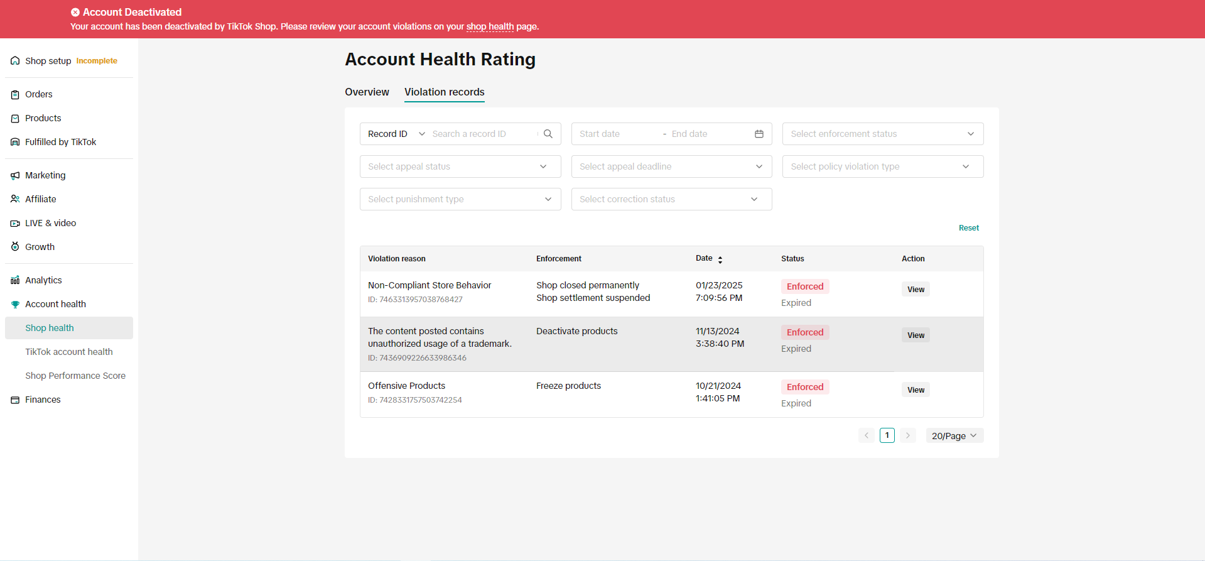Image resolution: width=1205 pixels, height=561 pixels.
Task: Click the LIVE & video camera icon
Action: tap(15, 224)
